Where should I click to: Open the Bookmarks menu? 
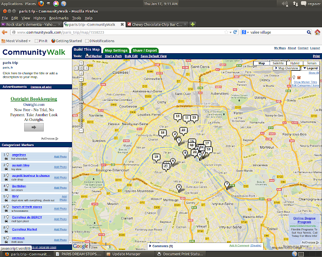[x=59, y=18]
